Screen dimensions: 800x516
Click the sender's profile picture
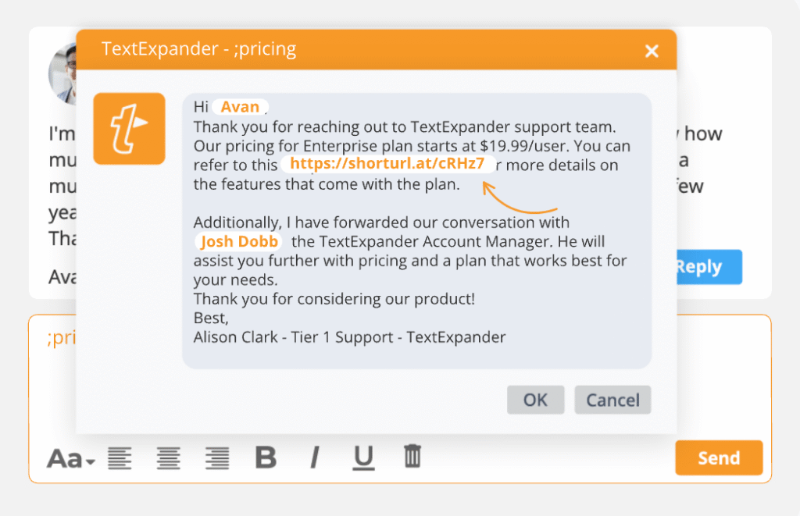(x=62, y=74)
